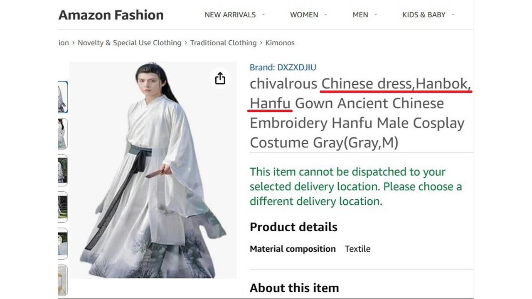Select the fifth product thumbnail

point(62,243)
